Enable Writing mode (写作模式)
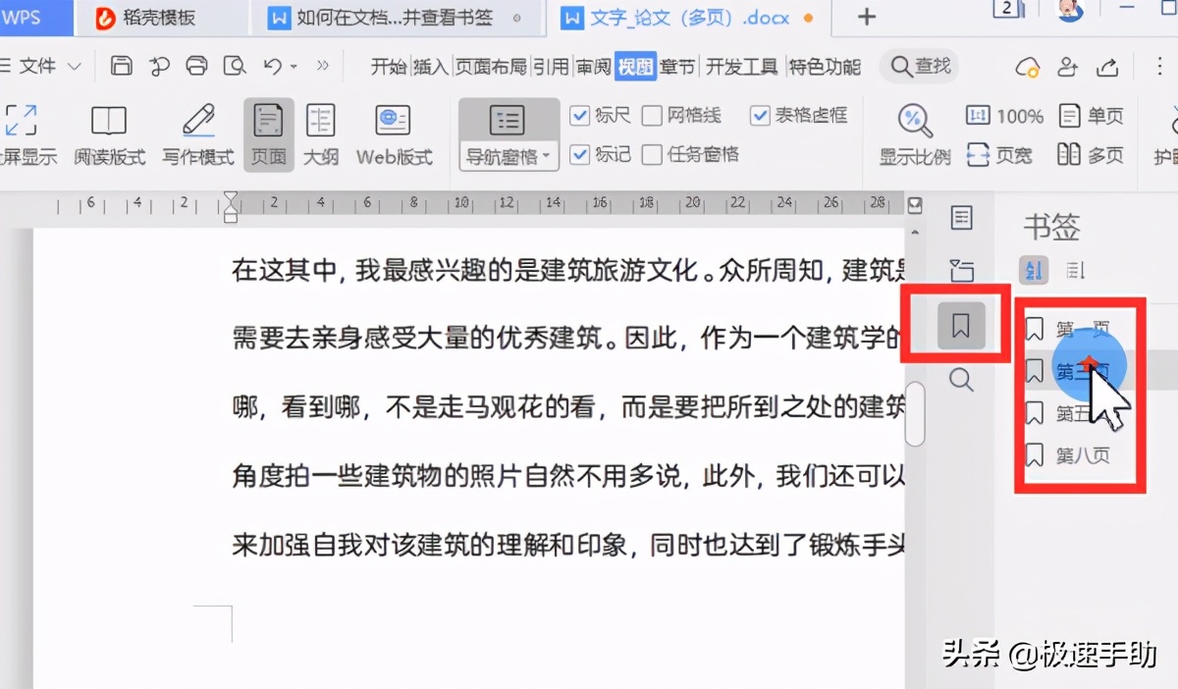The width and height of the screenshot is (1178, 689). (198, 135)
